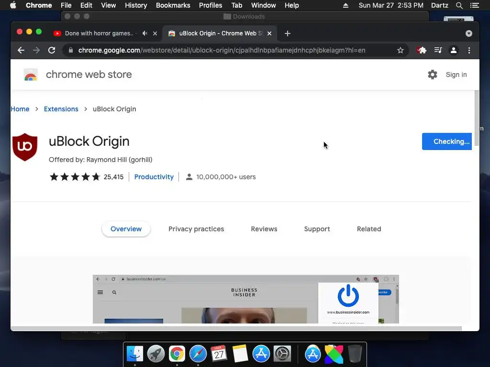Open the View menu
490x367 pixels.
[x=109, y=5]
